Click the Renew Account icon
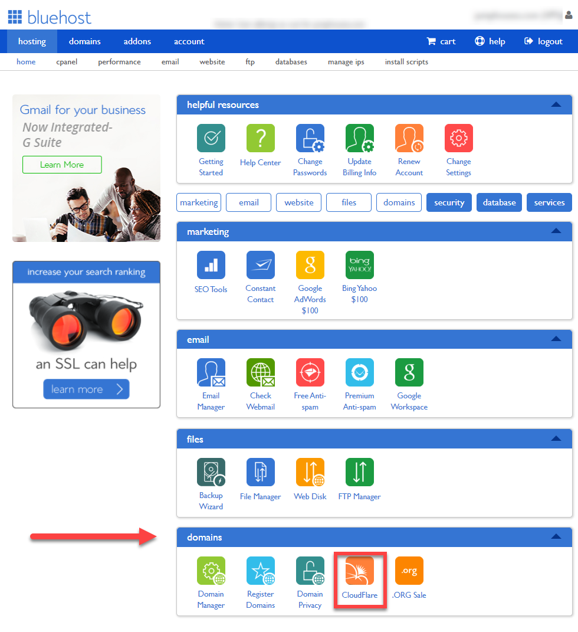The width and height of the screenshot is (578, 632). [409, 138]
